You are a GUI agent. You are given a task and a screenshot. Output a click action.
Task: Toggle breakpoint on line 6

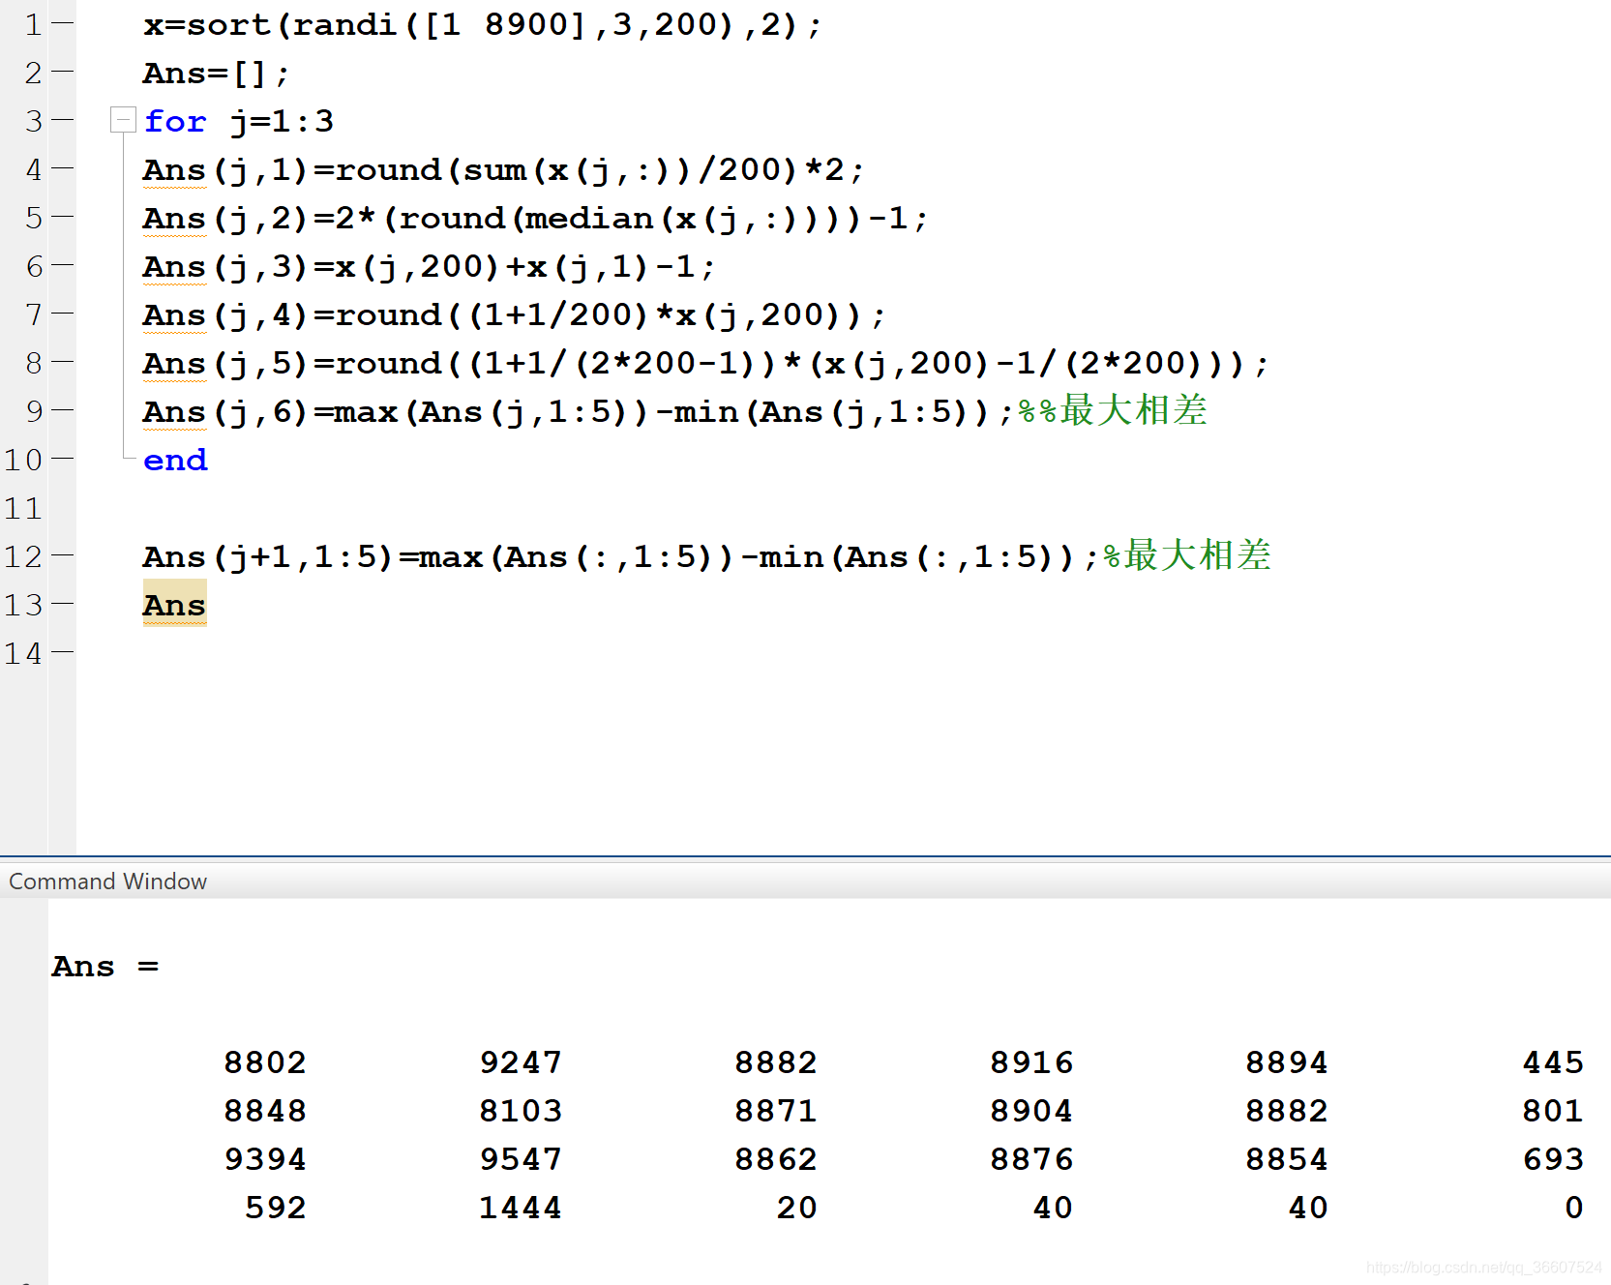pos(62,264)
